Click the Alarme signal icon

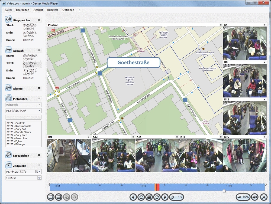click(8, 88)
